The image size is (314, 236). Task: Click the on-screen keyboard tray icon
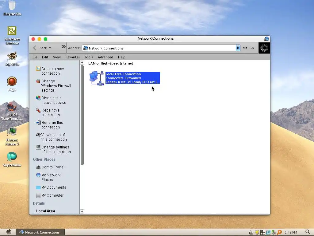point(251,232)
